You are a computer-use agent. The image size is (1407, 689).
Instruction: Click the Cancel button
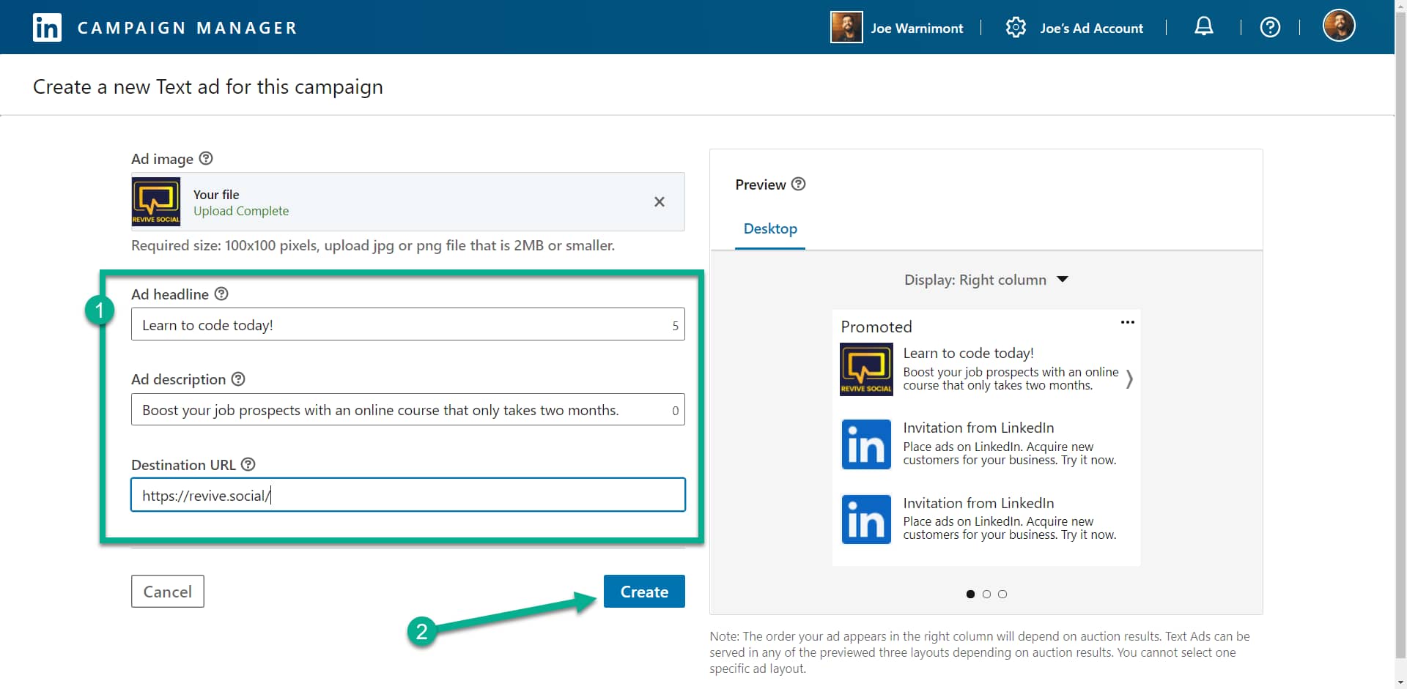pos(168,592)
